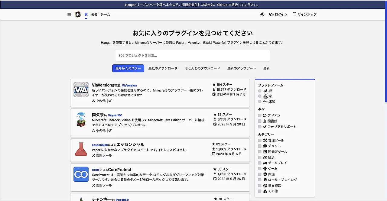Image resolution: width=387 pixels, height=201 pixels.
Task: Open the ViaVersion plugin logo
Action: coord(81,90)
